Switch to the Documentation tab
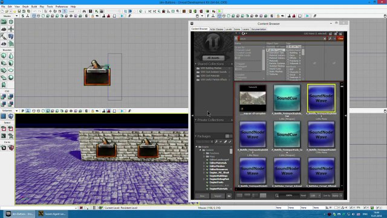The width and height of the screenshot is (387, 218). click(258, 29)
